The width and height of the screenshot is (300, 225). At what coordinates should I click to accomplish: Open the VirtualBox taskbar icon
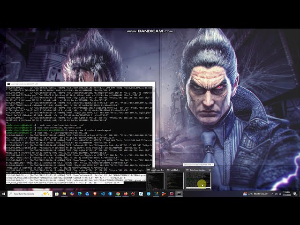(156, 194)
